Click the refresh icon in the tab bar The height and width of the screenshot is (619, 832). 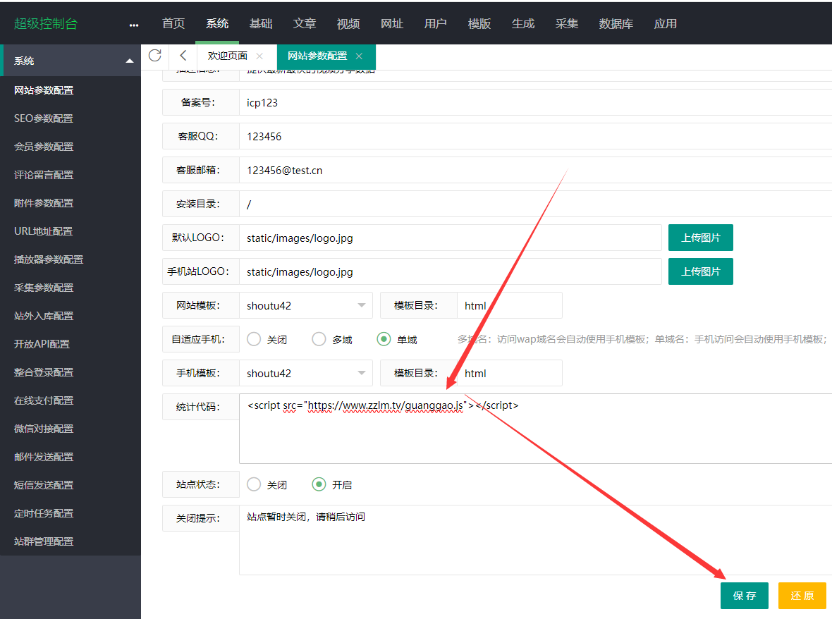click(x=155, y=56)
